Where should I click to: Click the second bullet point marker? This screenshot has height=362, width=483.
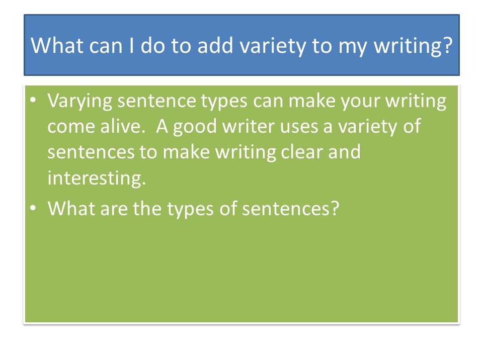(33, 208)
